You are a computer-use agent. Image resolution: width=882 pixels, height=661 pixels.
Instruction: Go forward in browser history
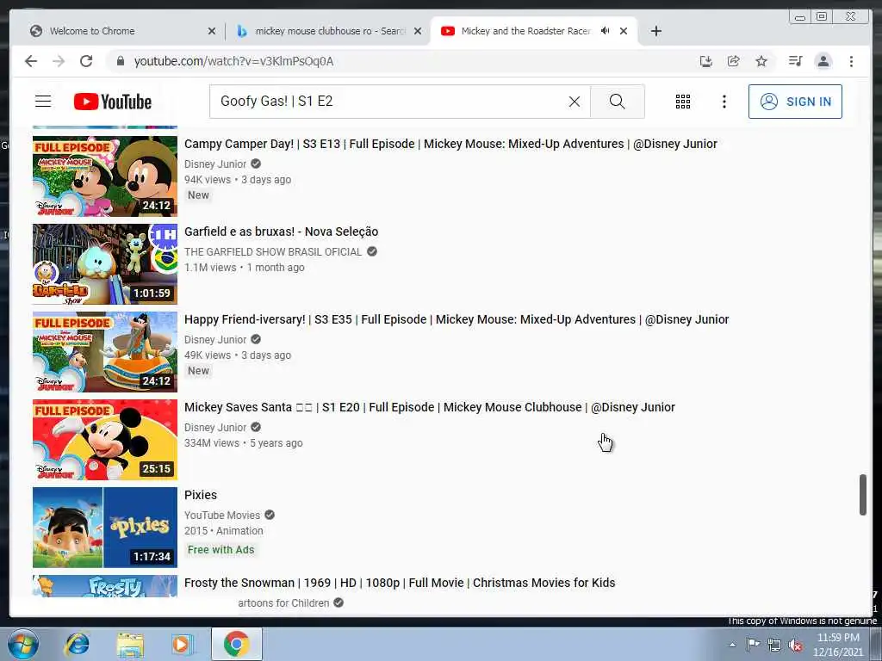click(59, 61)
